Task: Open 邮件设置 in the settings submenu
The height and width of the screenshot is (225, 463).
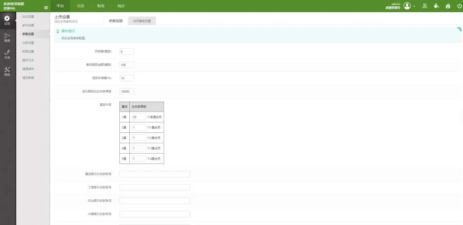Action: click(x=28, y=25)
